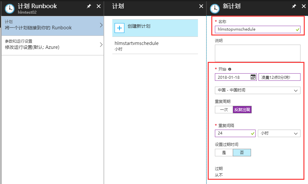Image resolution: width=308 pixels, height=184 pixels.
Task: Click the 名称 input field
Action: 258,30
